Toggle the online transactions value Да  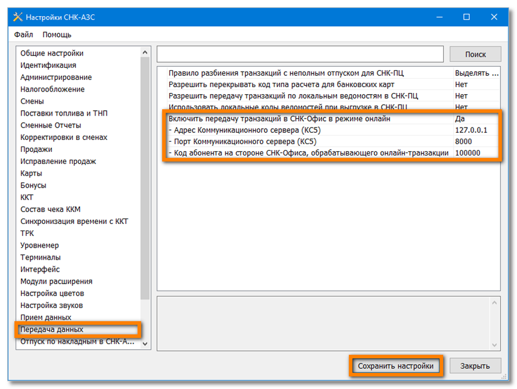476,119
